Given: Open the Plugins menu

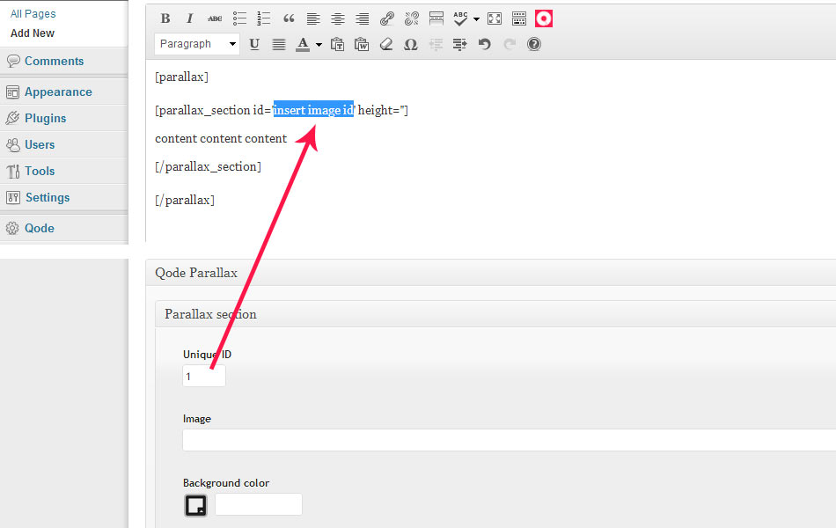Looking at the screenshot, I should click(45, 118).
